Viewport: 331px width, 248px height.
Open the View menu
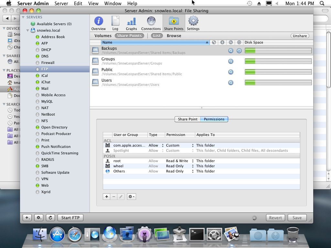[x=93, y=3]
